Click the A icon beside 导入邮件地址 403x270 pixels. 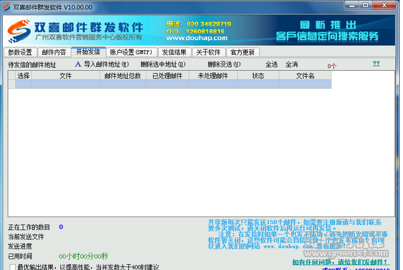[x=78, y=64]
